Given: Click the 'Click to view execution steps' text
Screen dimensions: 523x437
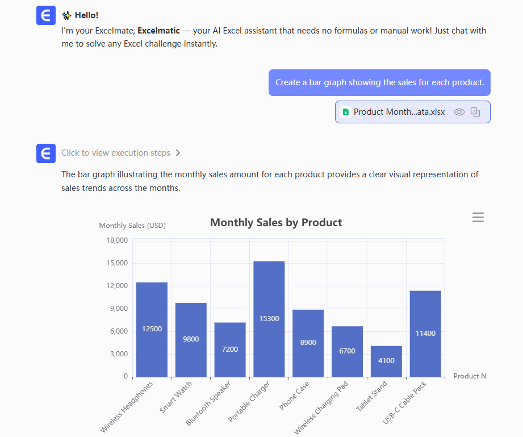Looking at the screenshot, I should [x=116, y=153].
